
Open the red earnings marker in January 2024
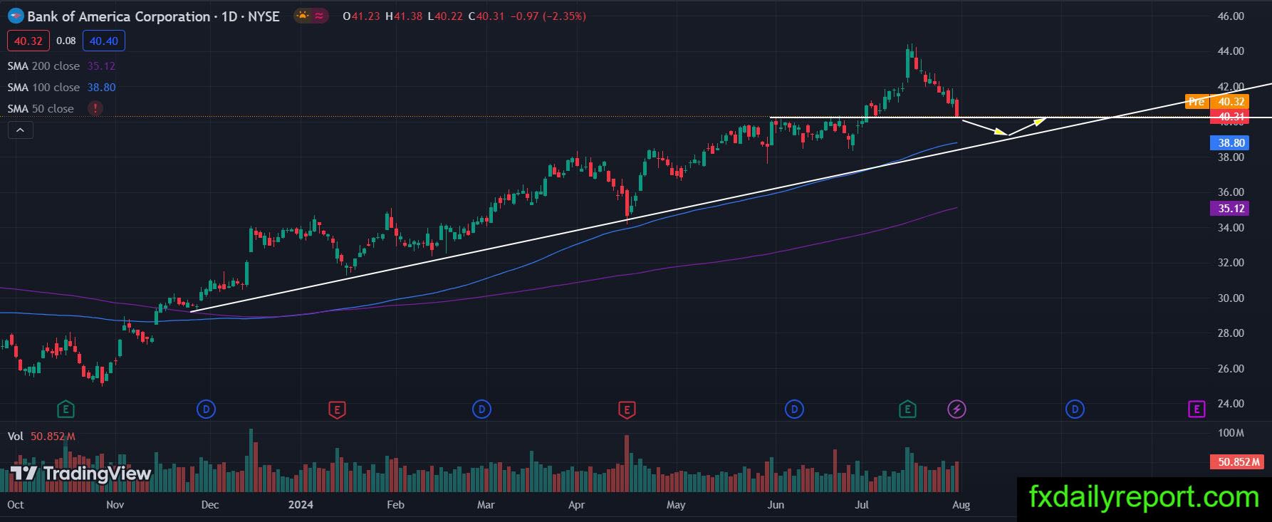pyautogui.click(x=337, y=409)
